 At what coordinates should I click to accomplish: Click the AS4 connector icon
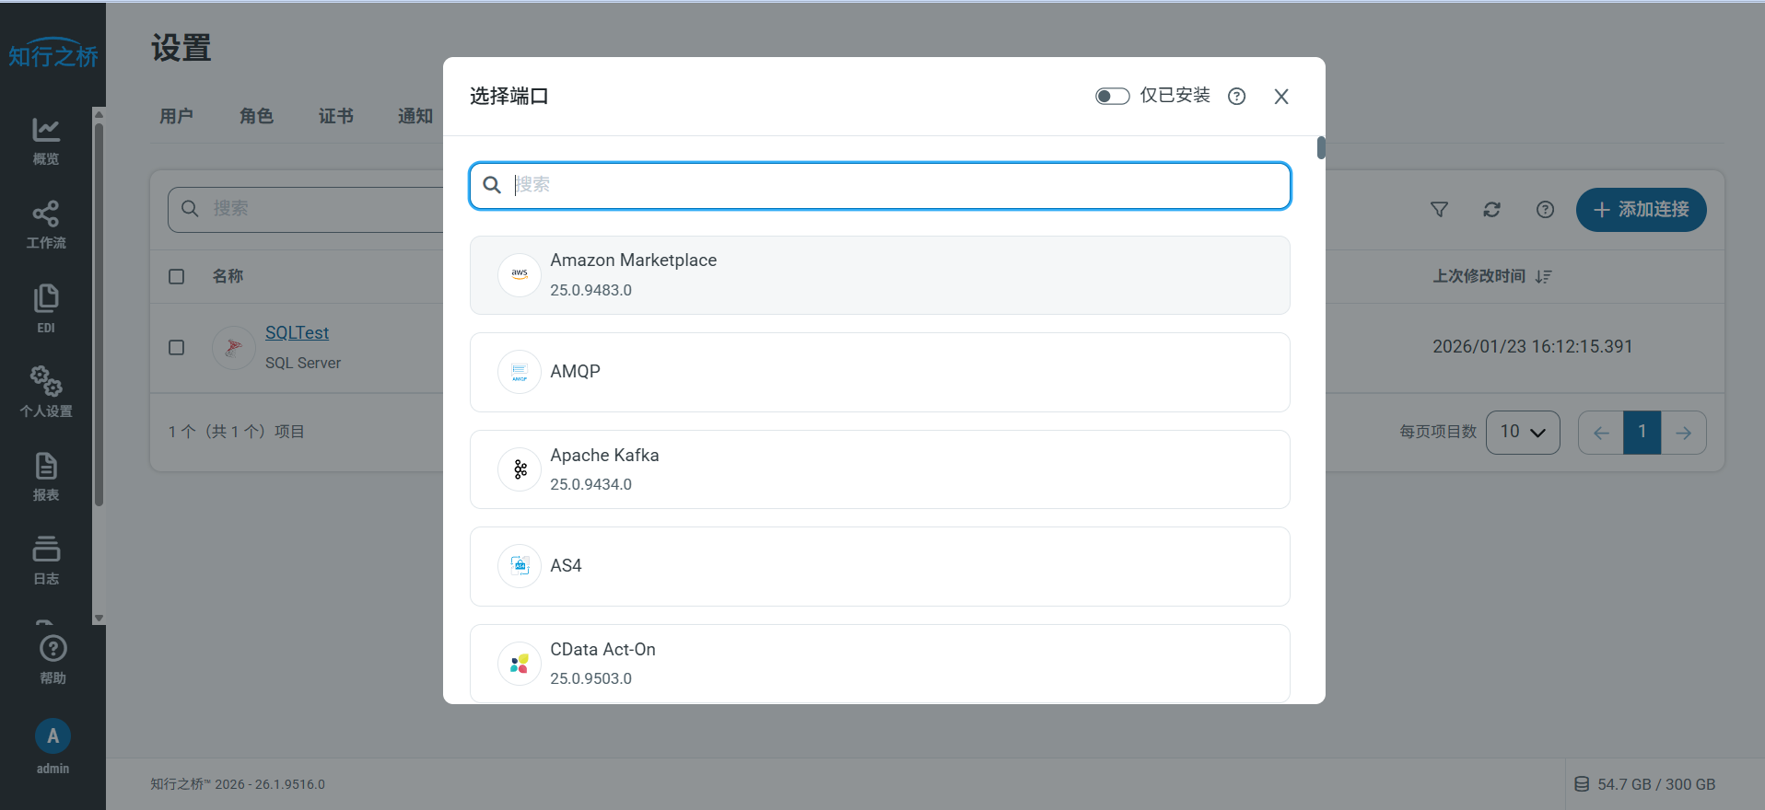coord(520,566)
